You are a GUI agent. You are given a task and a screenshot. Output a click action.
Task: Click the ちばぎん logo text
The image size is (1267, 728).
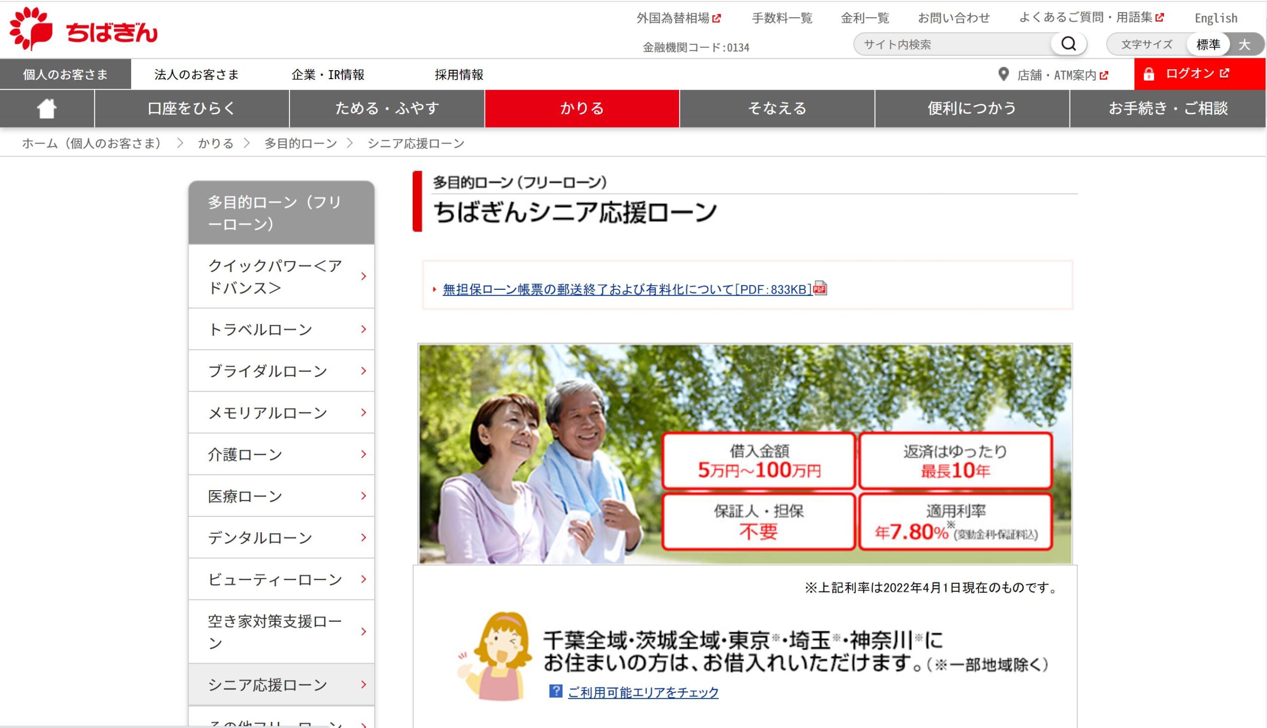coord(111,33)
